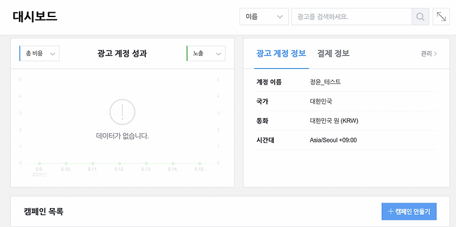The image size is (456, 227).
Task: Click the chart data point for 5.15.
Action: click(x=200, y=164)
